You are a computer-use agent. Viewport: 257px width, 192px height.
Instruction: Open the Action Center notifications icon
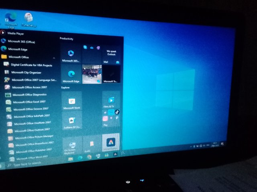pyautogui.click(x=222, y=144)
